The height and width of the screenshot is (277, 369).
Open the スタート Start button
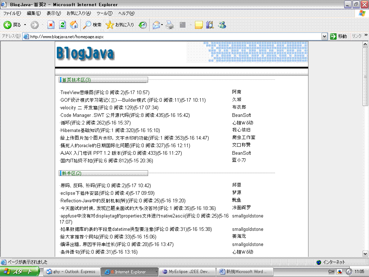(20, 272)
